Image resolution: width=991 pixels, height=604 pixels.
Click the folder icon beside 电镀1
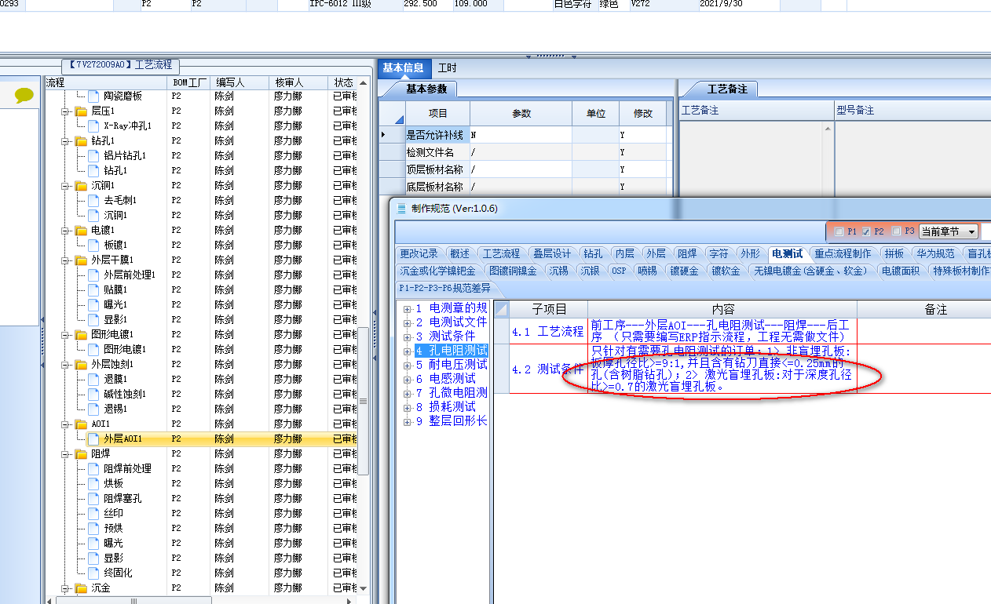click(81, 231)
